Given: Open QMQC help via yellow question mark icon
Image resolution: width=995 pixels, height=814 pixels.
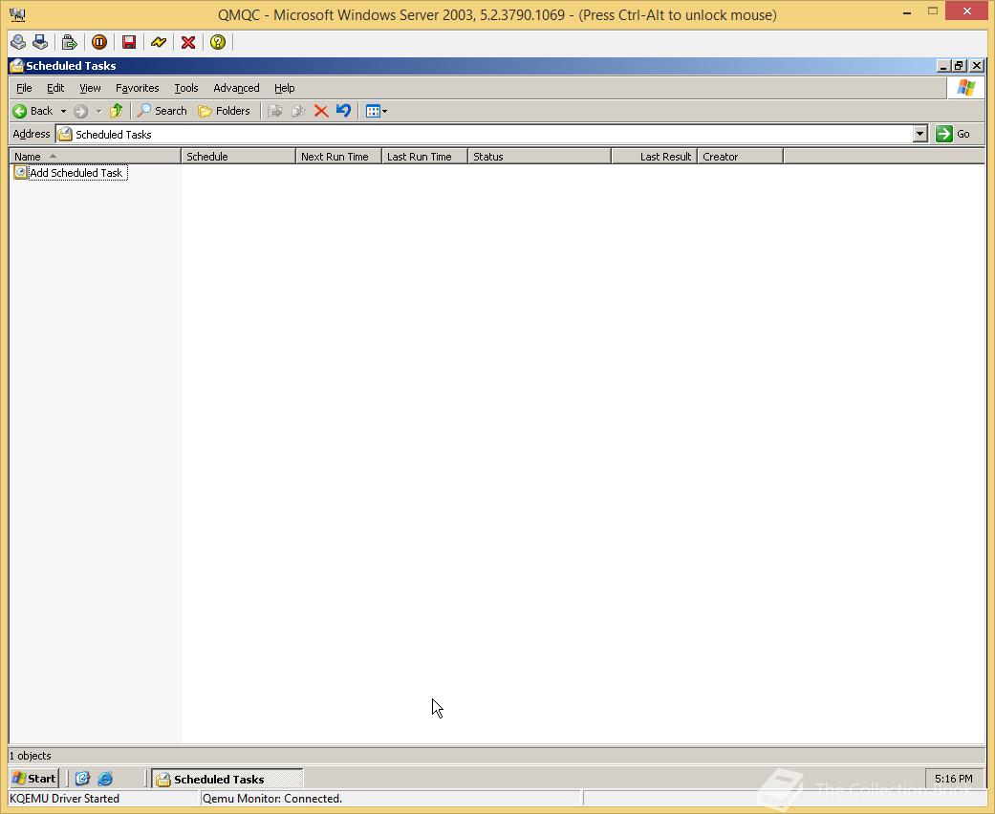Looking at the screenshot, I should pos(218,42).
